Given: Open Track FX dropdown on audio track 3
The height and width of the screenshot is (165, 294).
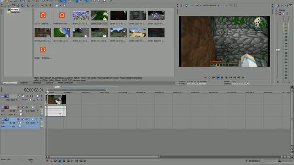Looking at the screenshot, I should click(29, 119).
